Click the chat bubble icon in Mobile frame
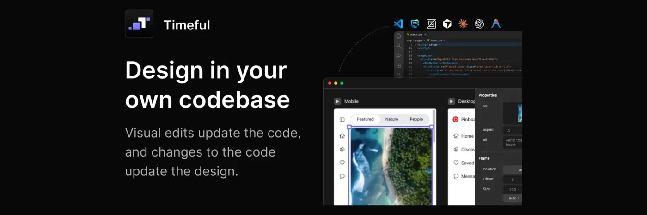The height and width of the screenshot is (215, 647). click(342, 176)
